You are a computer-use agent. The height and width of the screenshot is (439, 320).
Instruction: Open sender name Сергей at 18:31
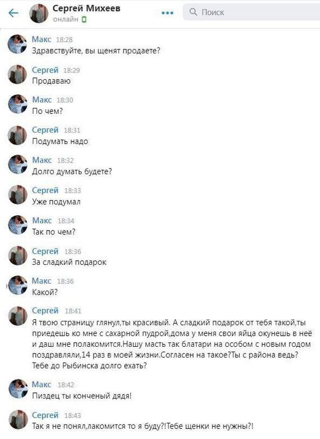tap(45, 130)
